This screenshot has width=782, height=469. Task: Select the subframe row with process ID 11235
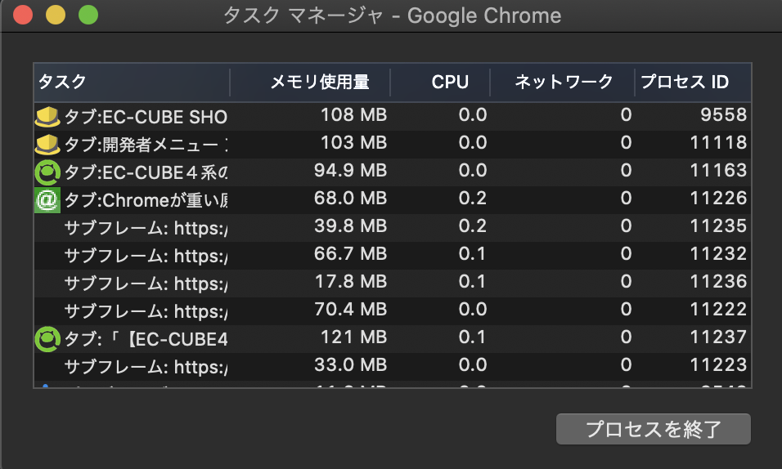[x=146, y=227]
